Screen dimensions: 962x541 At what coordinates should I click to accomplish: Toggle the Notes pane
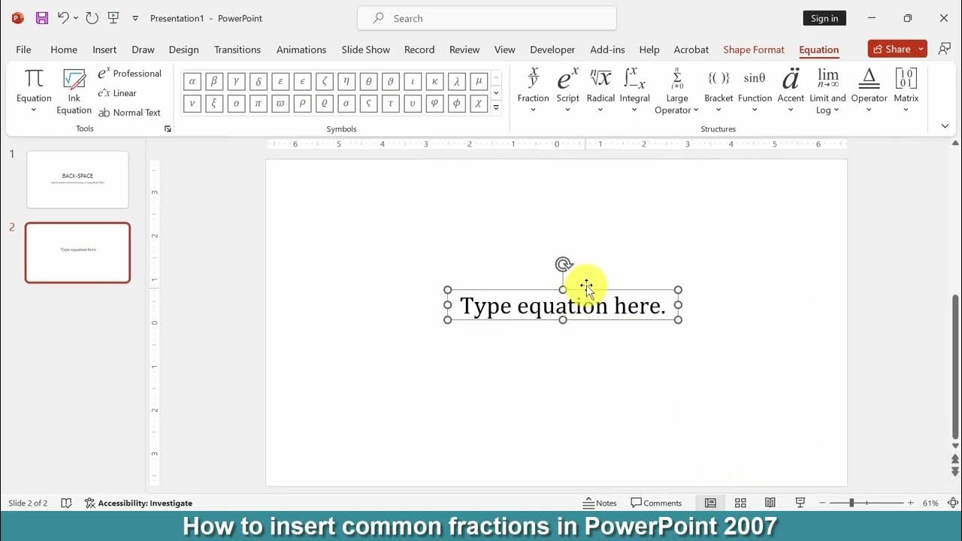tap(600, 503)
